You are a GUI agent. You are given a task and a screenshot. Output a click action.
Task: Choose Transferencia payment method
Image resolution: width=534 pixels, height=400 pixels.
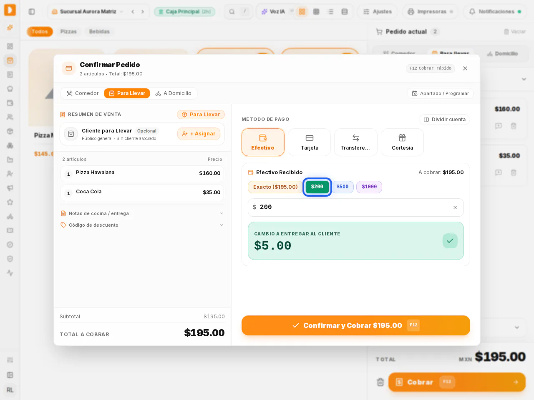[x=356, y=142]
